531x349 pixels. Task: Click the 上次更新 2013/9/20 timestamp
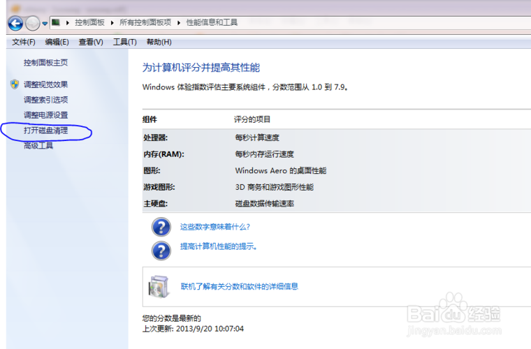tap(193, 329)
